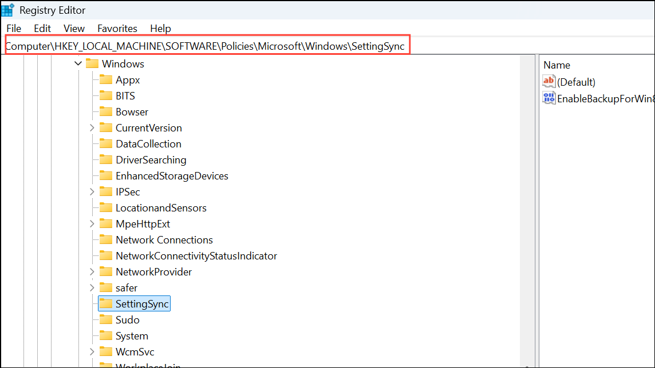
Task: Select the DriverSearching key
Action: 151,159
